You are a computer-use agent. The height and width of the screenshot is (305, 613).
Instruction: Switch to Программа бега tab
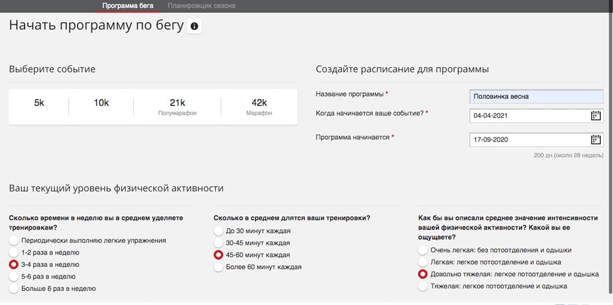[128, 6]
